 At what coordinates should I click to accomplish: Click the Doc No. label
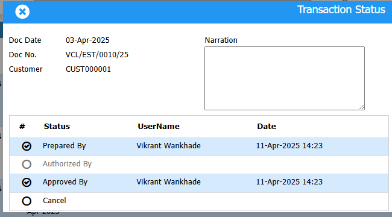(x=23, y=55)
